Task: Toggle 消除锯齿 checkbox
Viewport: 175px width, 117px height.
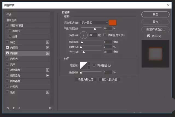Action: [x=94, y=65]
